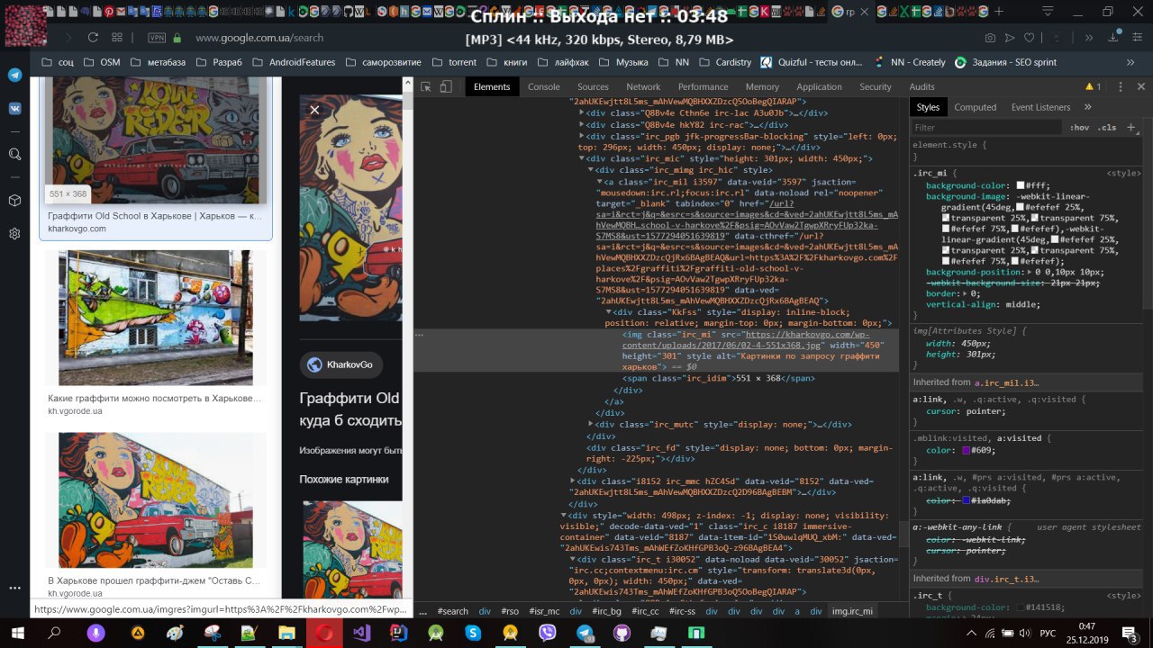Open the torrent bookmarks folder
Screen dimensions: 1153x648
pyautogui.click(x=455, y=62)
